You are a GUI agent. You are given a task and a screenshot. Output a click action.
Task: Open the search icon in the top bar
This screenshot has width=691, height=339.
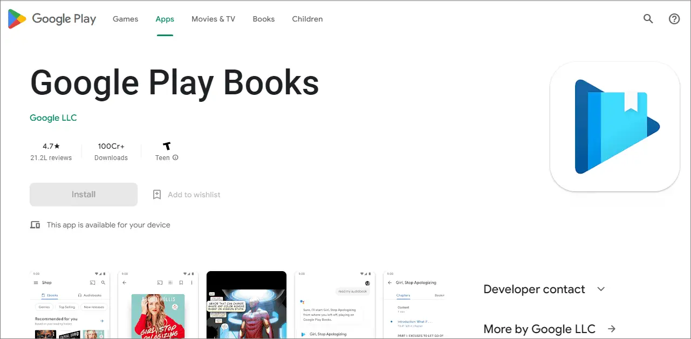(648, 18)
